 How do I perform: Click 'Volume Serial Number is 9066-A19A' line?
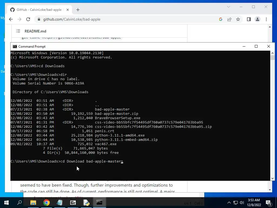click(48, 83)
